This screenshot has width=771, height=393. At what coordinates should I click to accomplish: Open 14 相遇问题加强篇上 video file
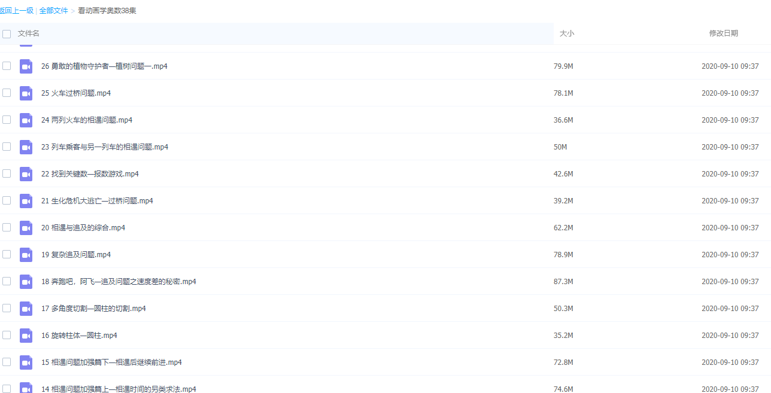119,389
